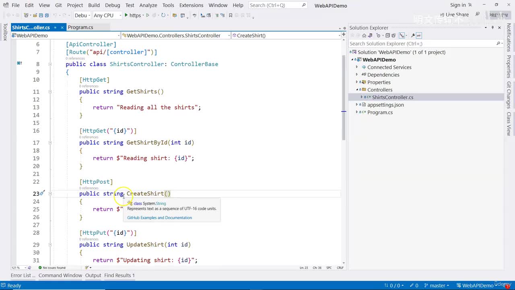The height and width of the screenshot is (290, 515).
Task: Open the Debug menu
Action: 112,5
